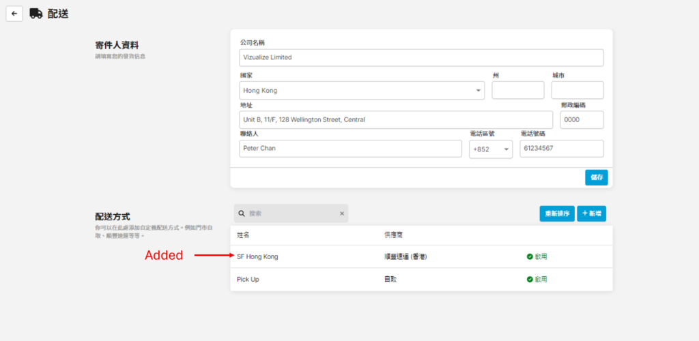The width and height of the screenshot is (699, 341).
Task: Click the green check icon for Pick Up
Action: [x=530, y=279]
